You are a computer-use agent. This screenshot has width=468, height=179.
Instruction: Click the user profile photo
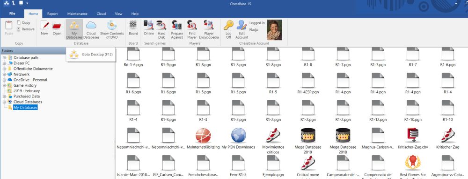click(x=274, y=30)
